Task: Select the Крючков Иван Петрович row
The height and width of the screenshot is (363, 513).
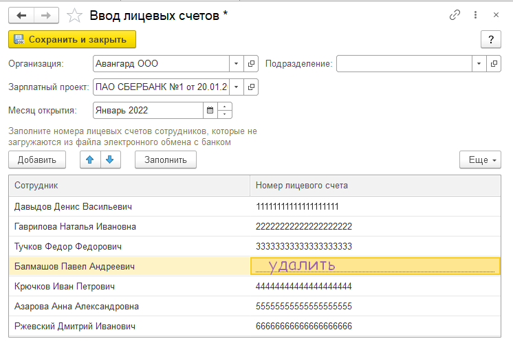Action: point(129,286)
